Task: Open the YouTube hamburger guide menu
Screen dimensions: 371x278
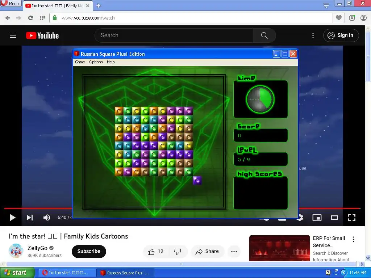Action: click(x=13, y=35)
